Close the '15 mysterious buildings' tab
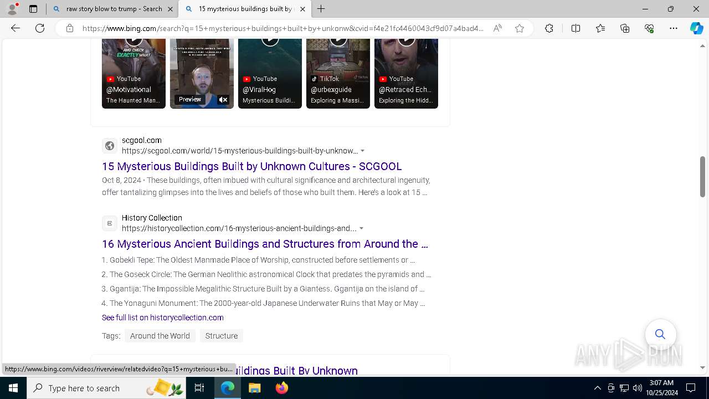 point(302,9)
